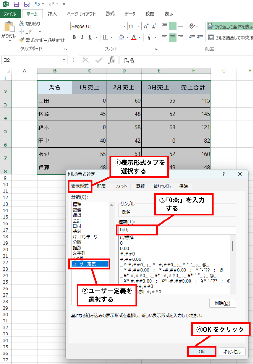253x364 pixels.
Task: Expand the Font group dialog launcher
Action: click(x=156, y=49)
